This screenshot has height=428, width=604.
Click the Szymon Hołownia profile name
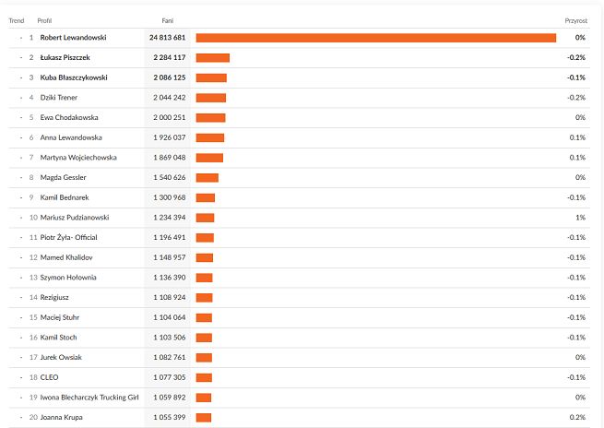tap(68, 277)
